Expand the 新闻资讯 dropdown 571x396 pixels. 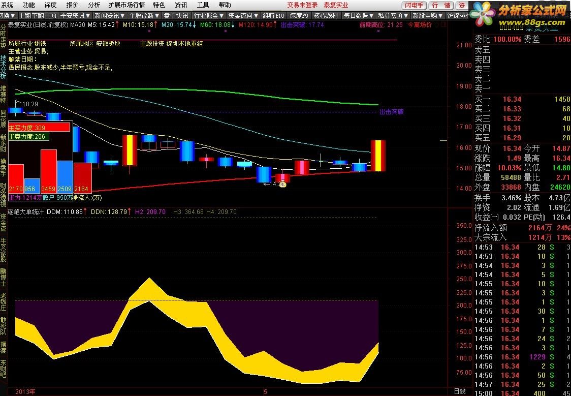click(x=110, y=16)
